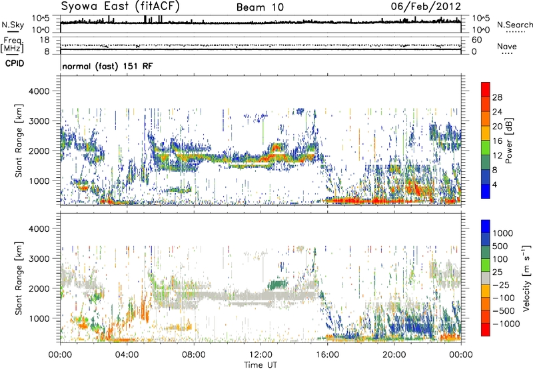Click the 'Time UT' axis title
The height and width of the screenshot is (369, 533).
tap(261, 365)
